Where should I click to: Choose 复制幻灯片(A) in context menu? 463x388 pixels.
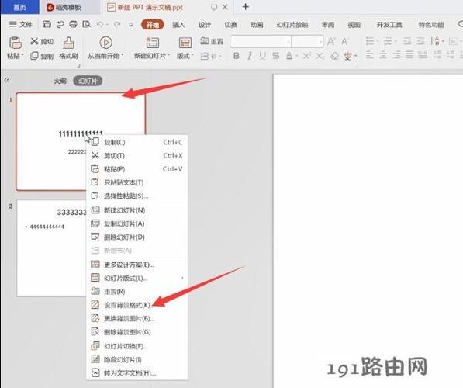coord(137,223)
